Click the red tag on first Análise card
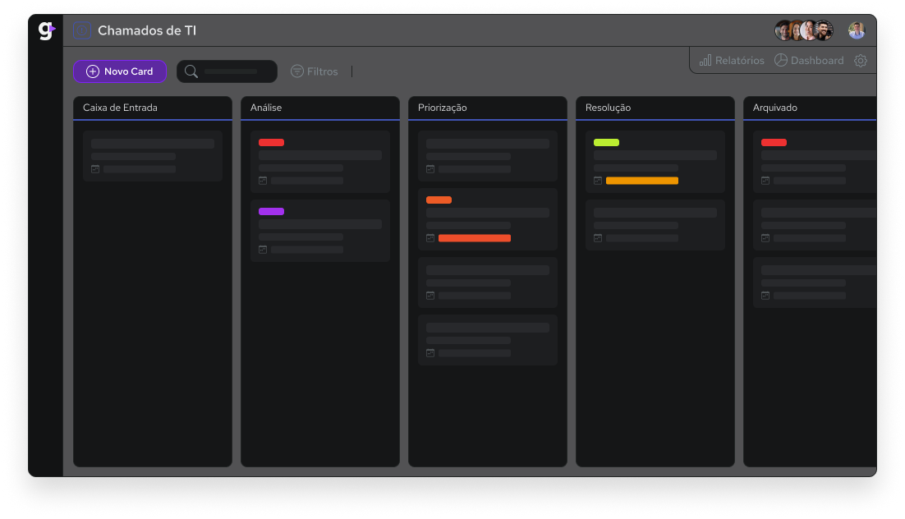Screen dimensions: 905x519 point(271,143)
